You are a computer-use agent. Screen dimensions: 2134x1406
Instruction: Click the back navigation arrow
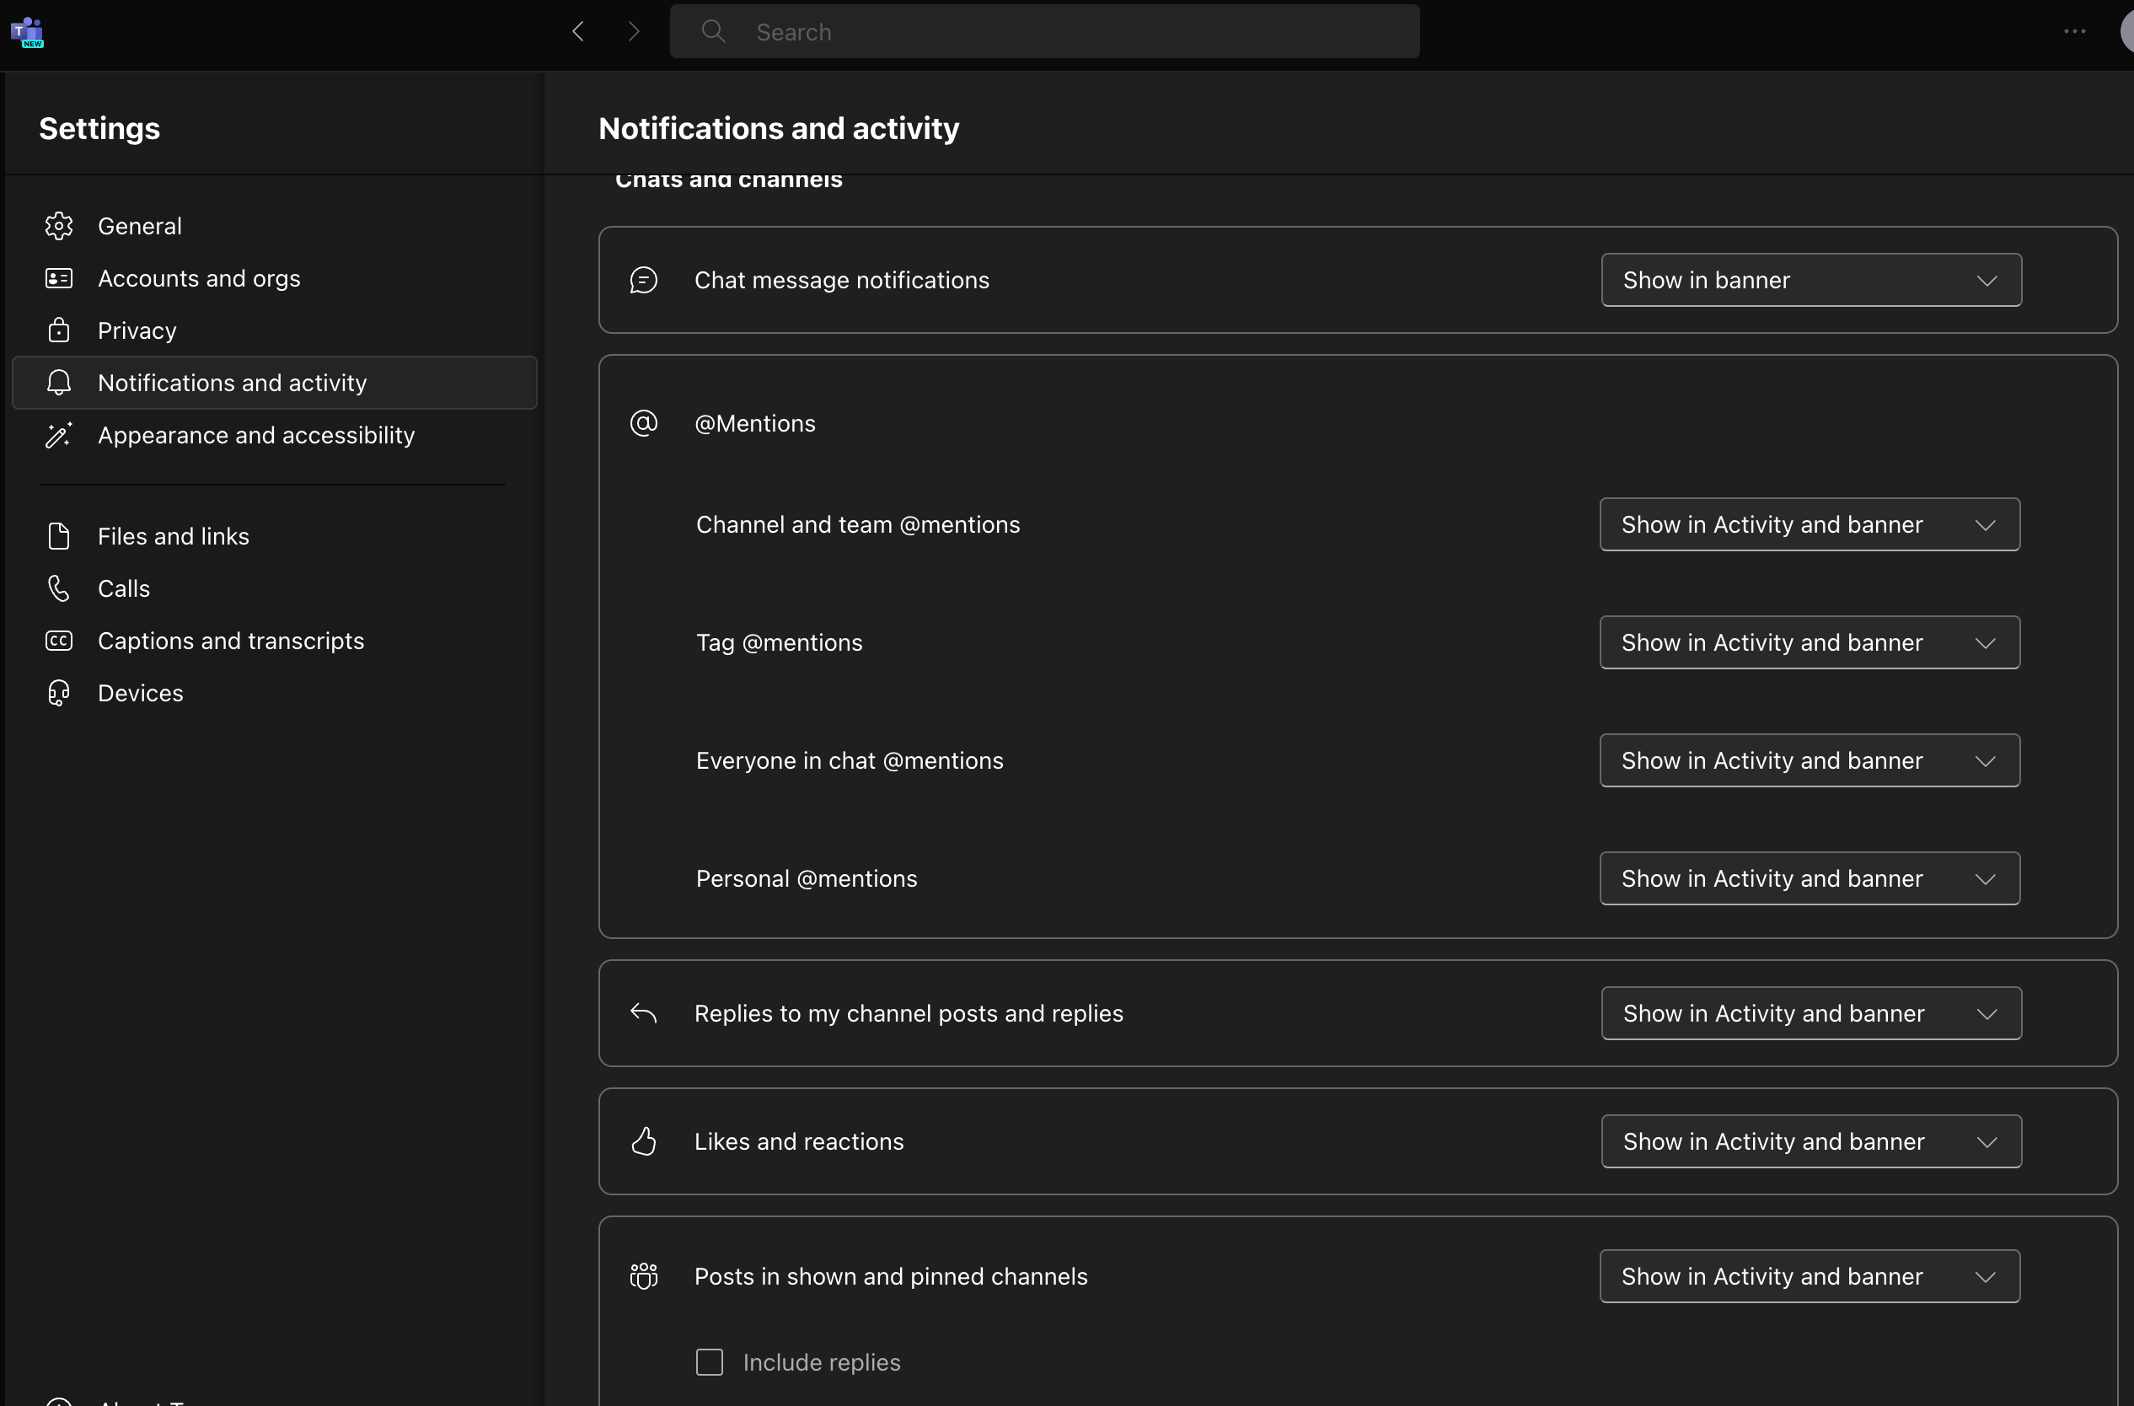point(578,31)
